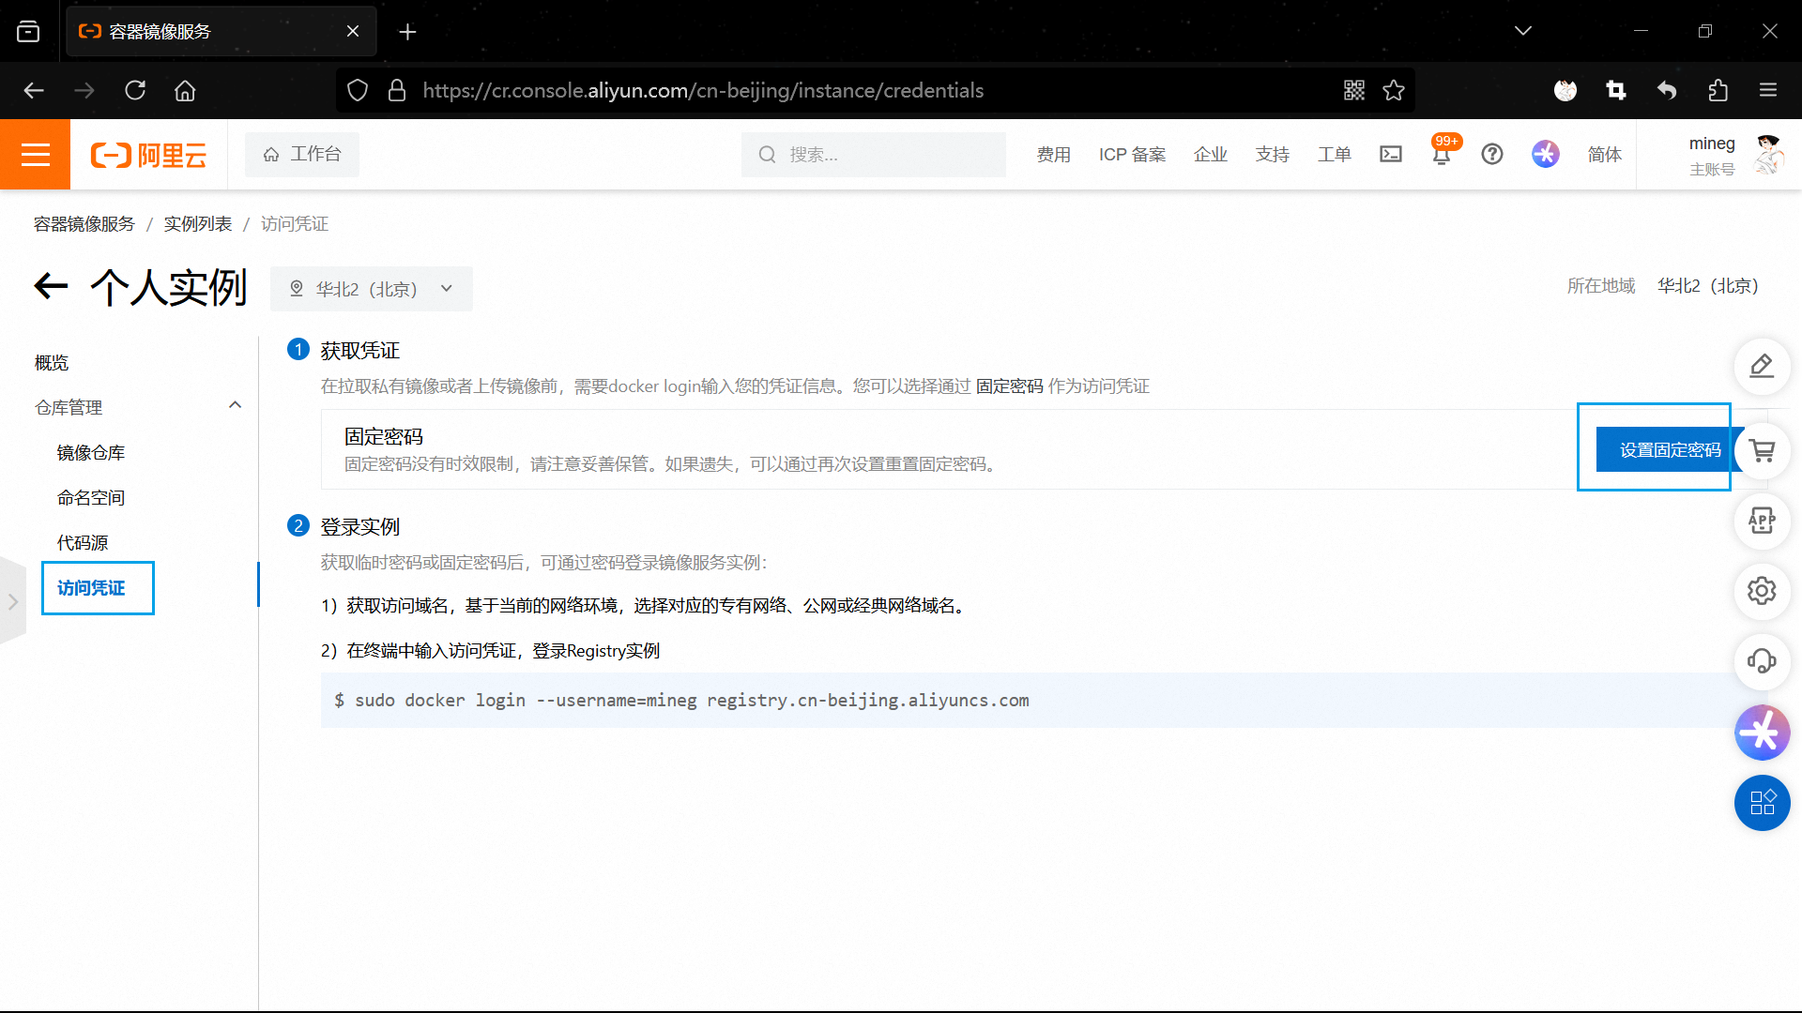
Task: Open the customer service headset icon
Action: click(x=1762, y=661)
